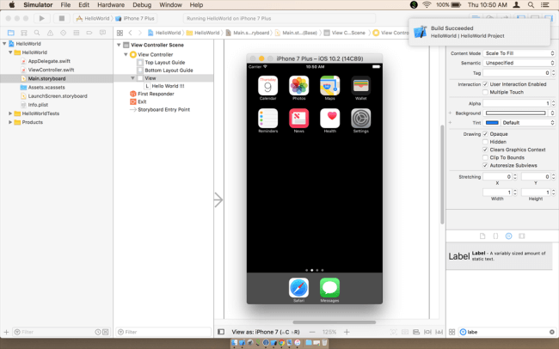
Task: Toggle the document outline panel icon
Action: (x=221, y=332)
